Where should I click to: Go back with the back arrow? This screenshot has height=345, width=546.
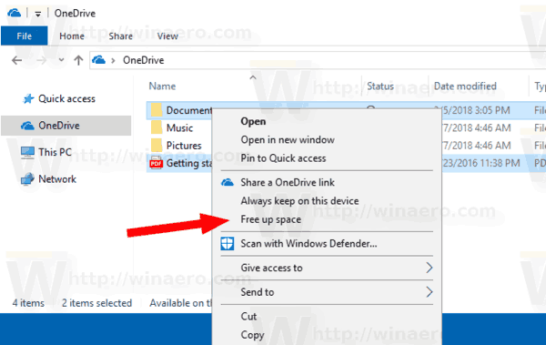(16, 60)
